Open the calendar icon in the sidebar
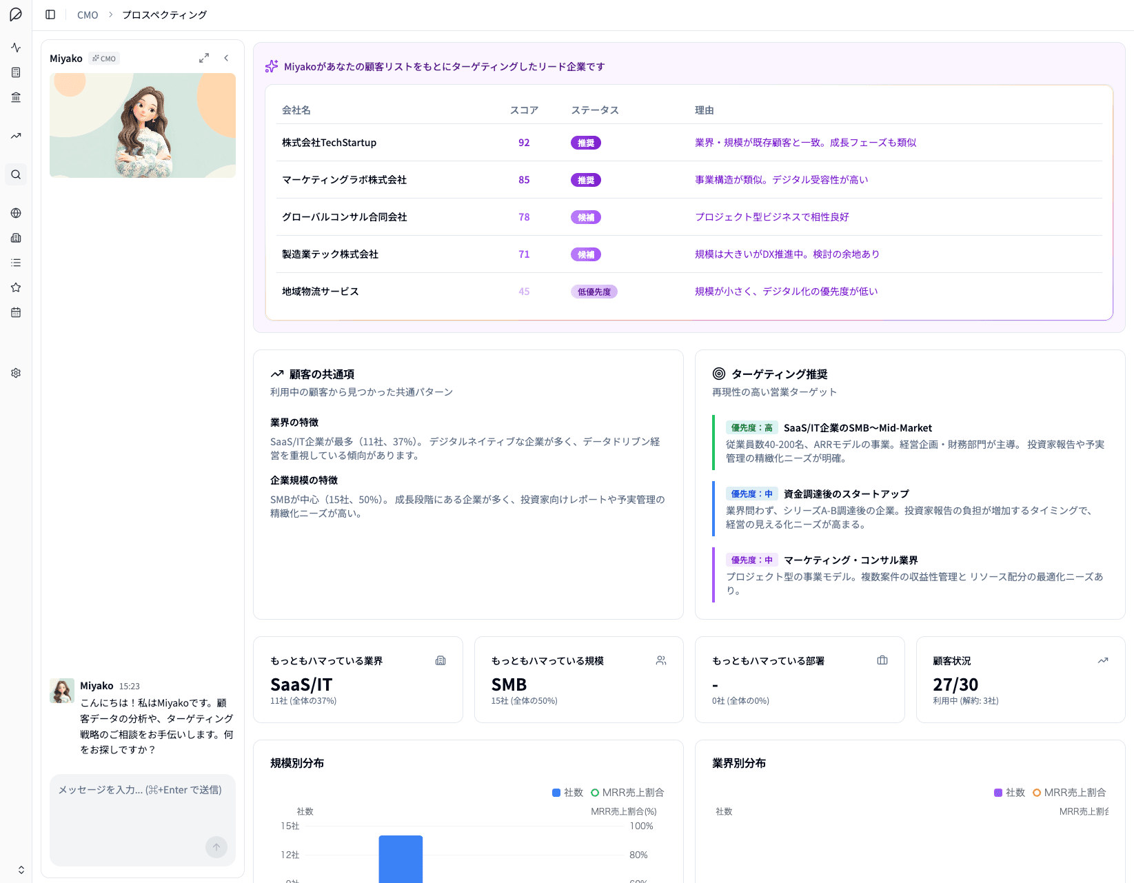1134x883 pixels. pyautogui.click(x=15, y=312)
